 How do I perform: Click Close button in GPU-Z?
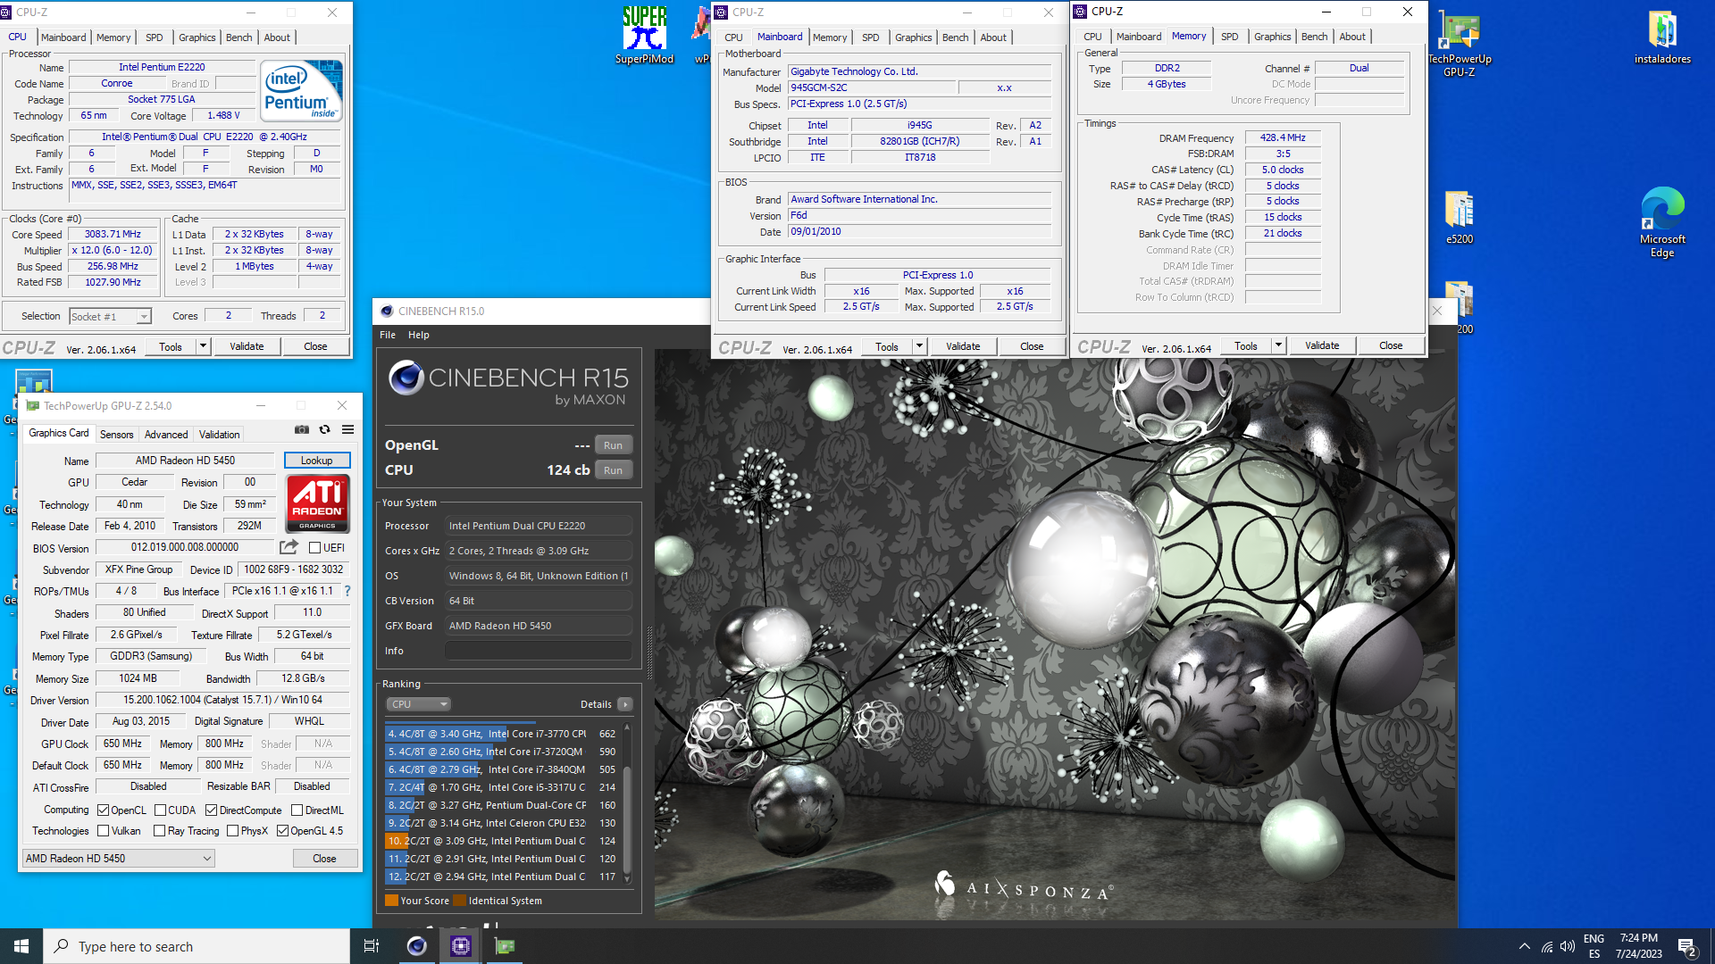coord(325,859)
